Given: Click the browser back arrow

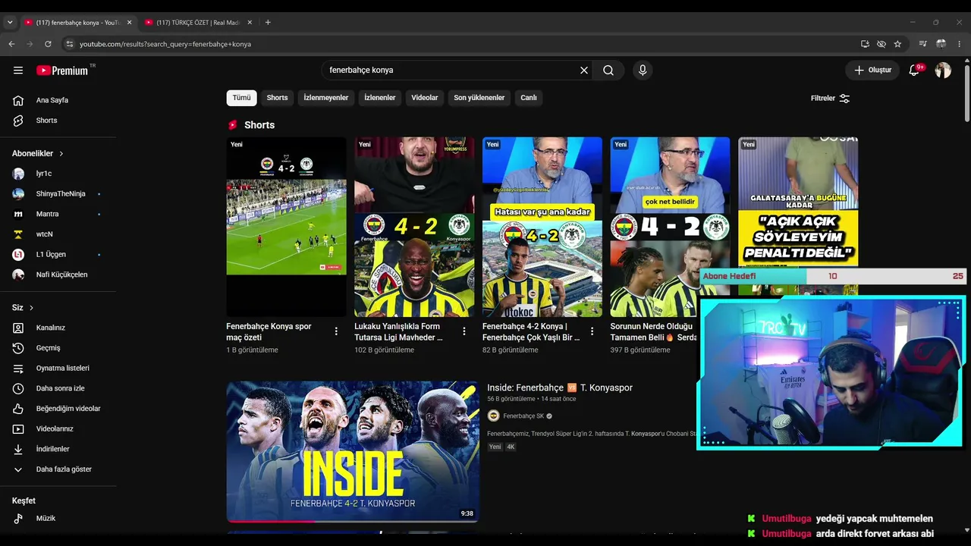Looking at the screenshot, I should pos(11,44).
